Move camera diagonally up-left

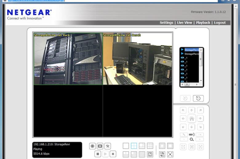(183, 110)
